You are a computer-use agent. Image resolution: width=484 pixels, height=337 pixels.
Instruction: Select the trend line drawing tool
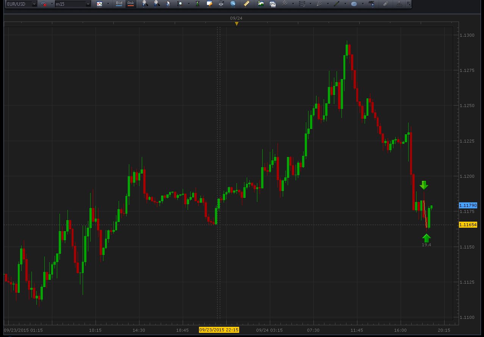point(337,4)
